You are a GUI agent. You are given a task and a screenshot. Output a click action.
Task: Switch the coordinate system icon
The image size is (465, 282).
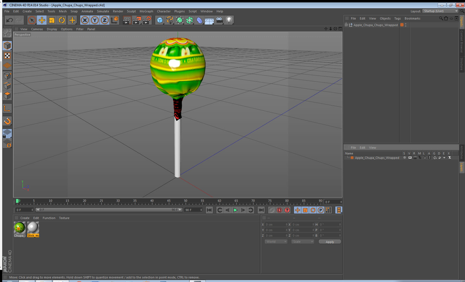115,20
